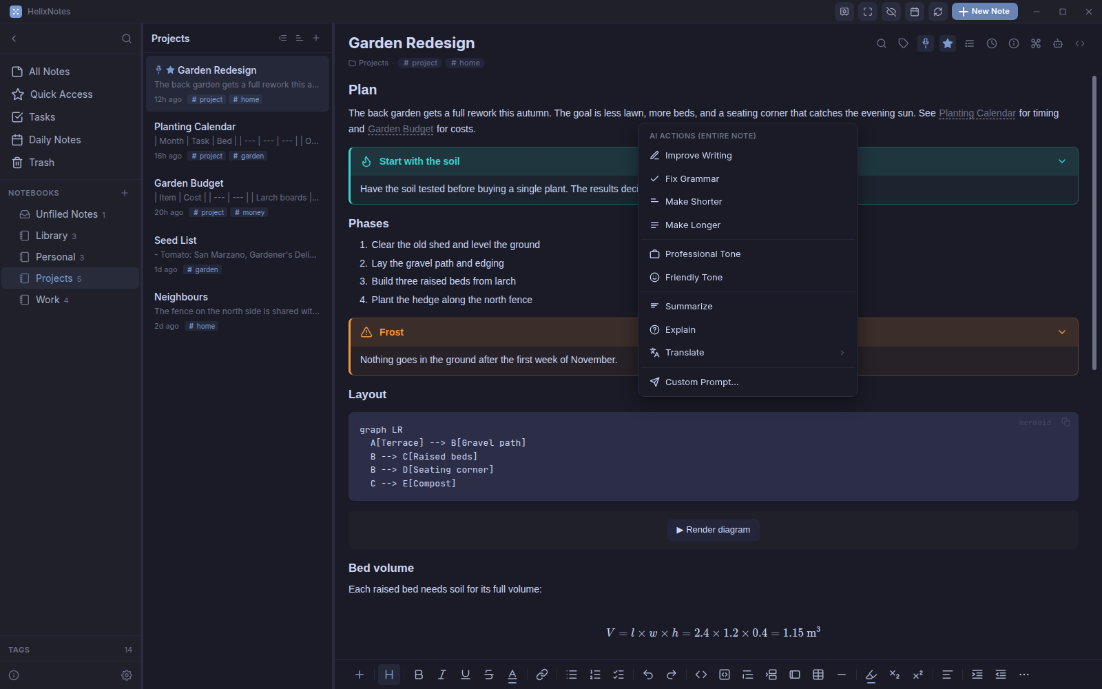Collapse the Start with the soil callout
The width and height of the screenshot is (1102, 689).
1062,161
